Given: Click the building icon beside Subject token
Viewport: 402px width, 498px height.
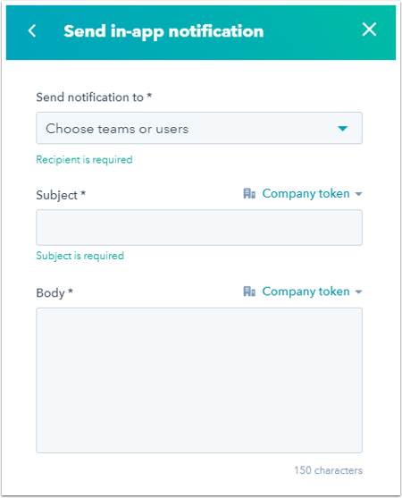Looking at the screenshot, I should 249,193.
